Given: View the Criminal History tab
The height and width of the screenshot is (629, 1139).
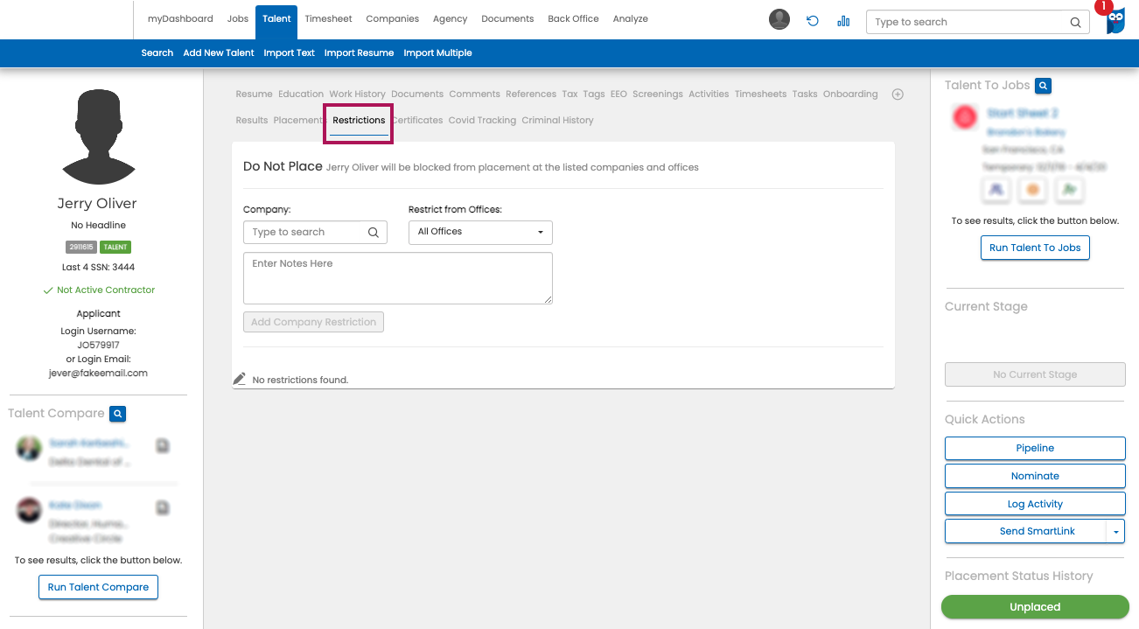Looking at the screenshot, I should [557, 121].
